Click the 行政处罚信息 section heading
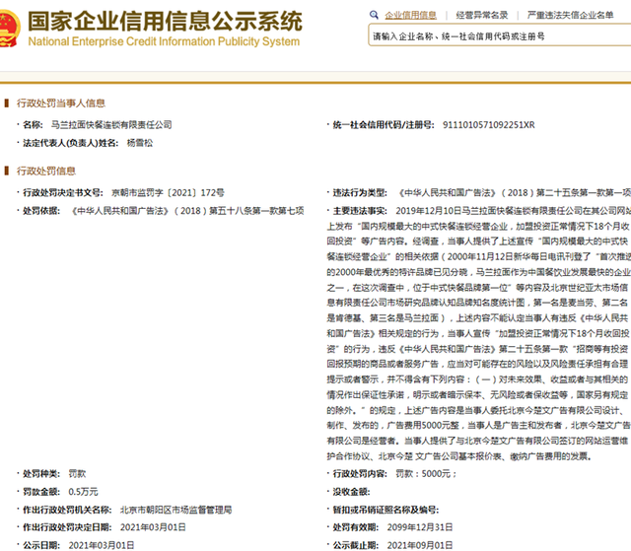Screen dimensions: 631x551 point(46,171)
